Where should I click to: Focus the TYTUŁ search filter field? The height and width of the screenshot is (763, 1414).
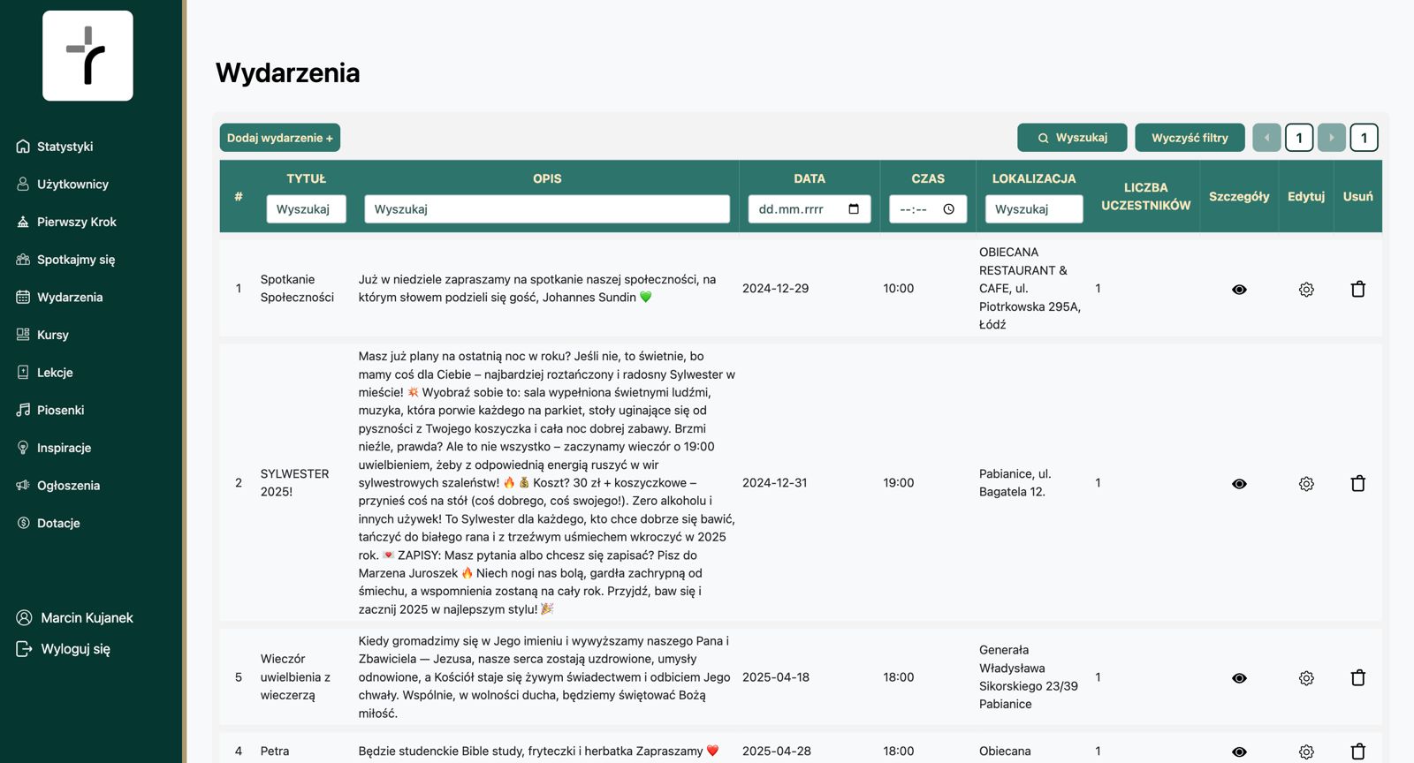pyautogui.click(x=306, y=209)
